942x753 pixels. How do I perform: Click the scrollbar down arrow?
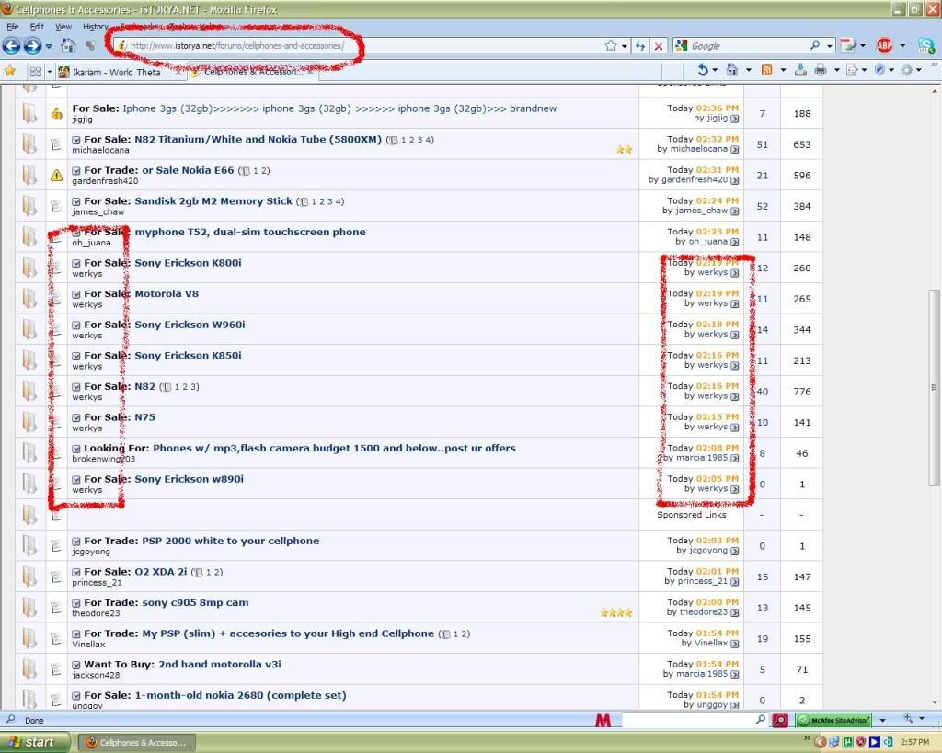pyautogui.click(x=934, y=702)
